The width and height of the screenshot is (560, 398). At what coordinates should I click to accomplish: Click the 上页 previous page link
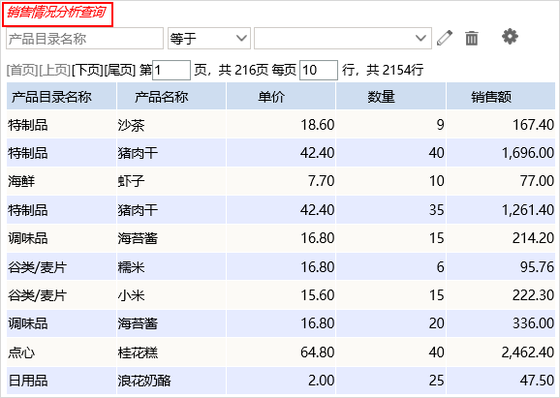[x=54, y=70]
